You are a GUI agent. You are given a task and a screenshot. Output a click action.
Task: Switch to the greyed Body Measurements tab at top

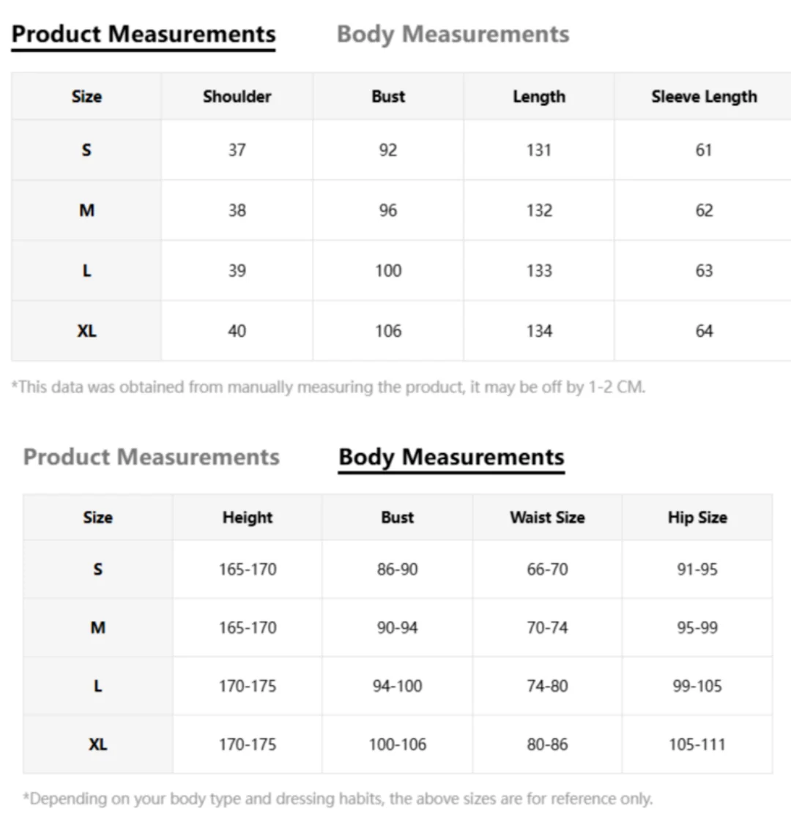click(x=453, y=34)
